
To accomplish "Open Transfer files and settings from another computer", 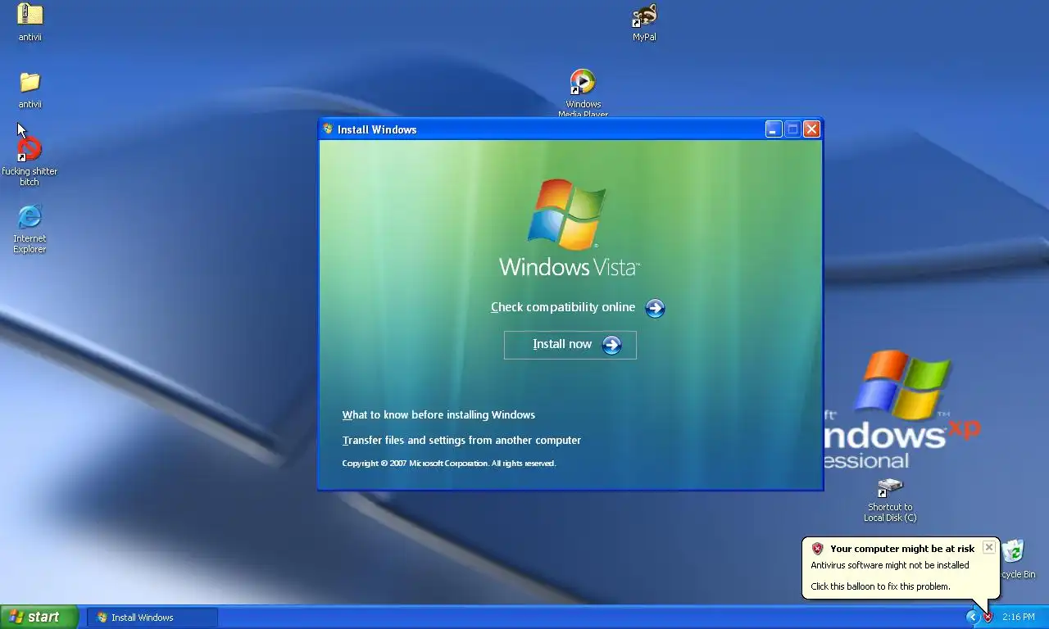I will click(461, 441).
